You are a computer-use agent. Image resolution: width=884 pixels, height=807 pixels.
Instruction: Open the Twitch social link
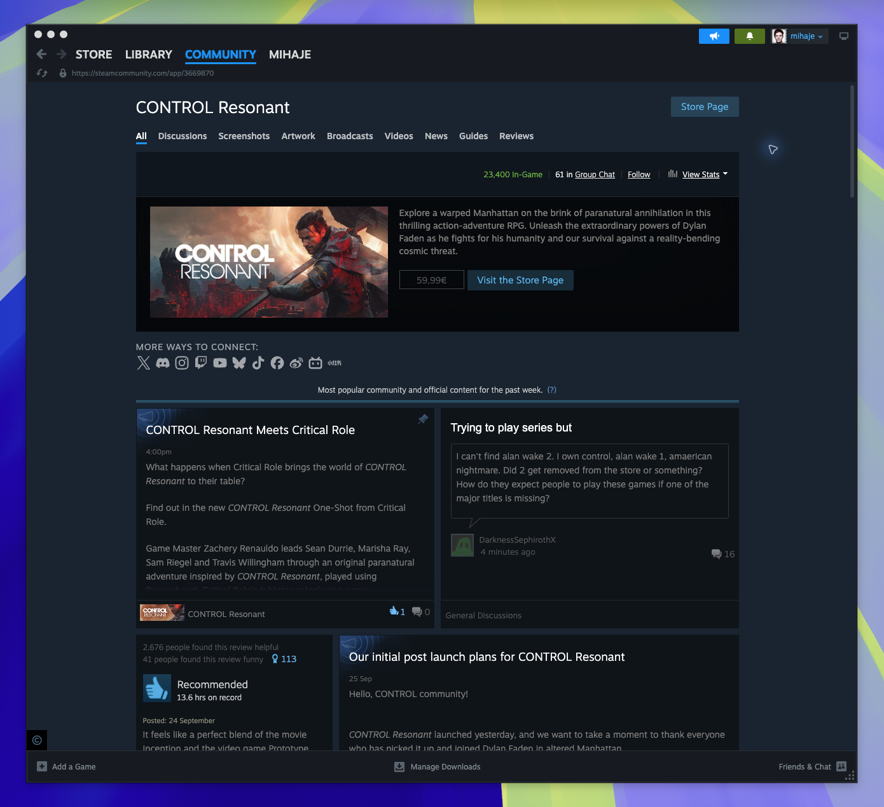click(x=201, y=363)
